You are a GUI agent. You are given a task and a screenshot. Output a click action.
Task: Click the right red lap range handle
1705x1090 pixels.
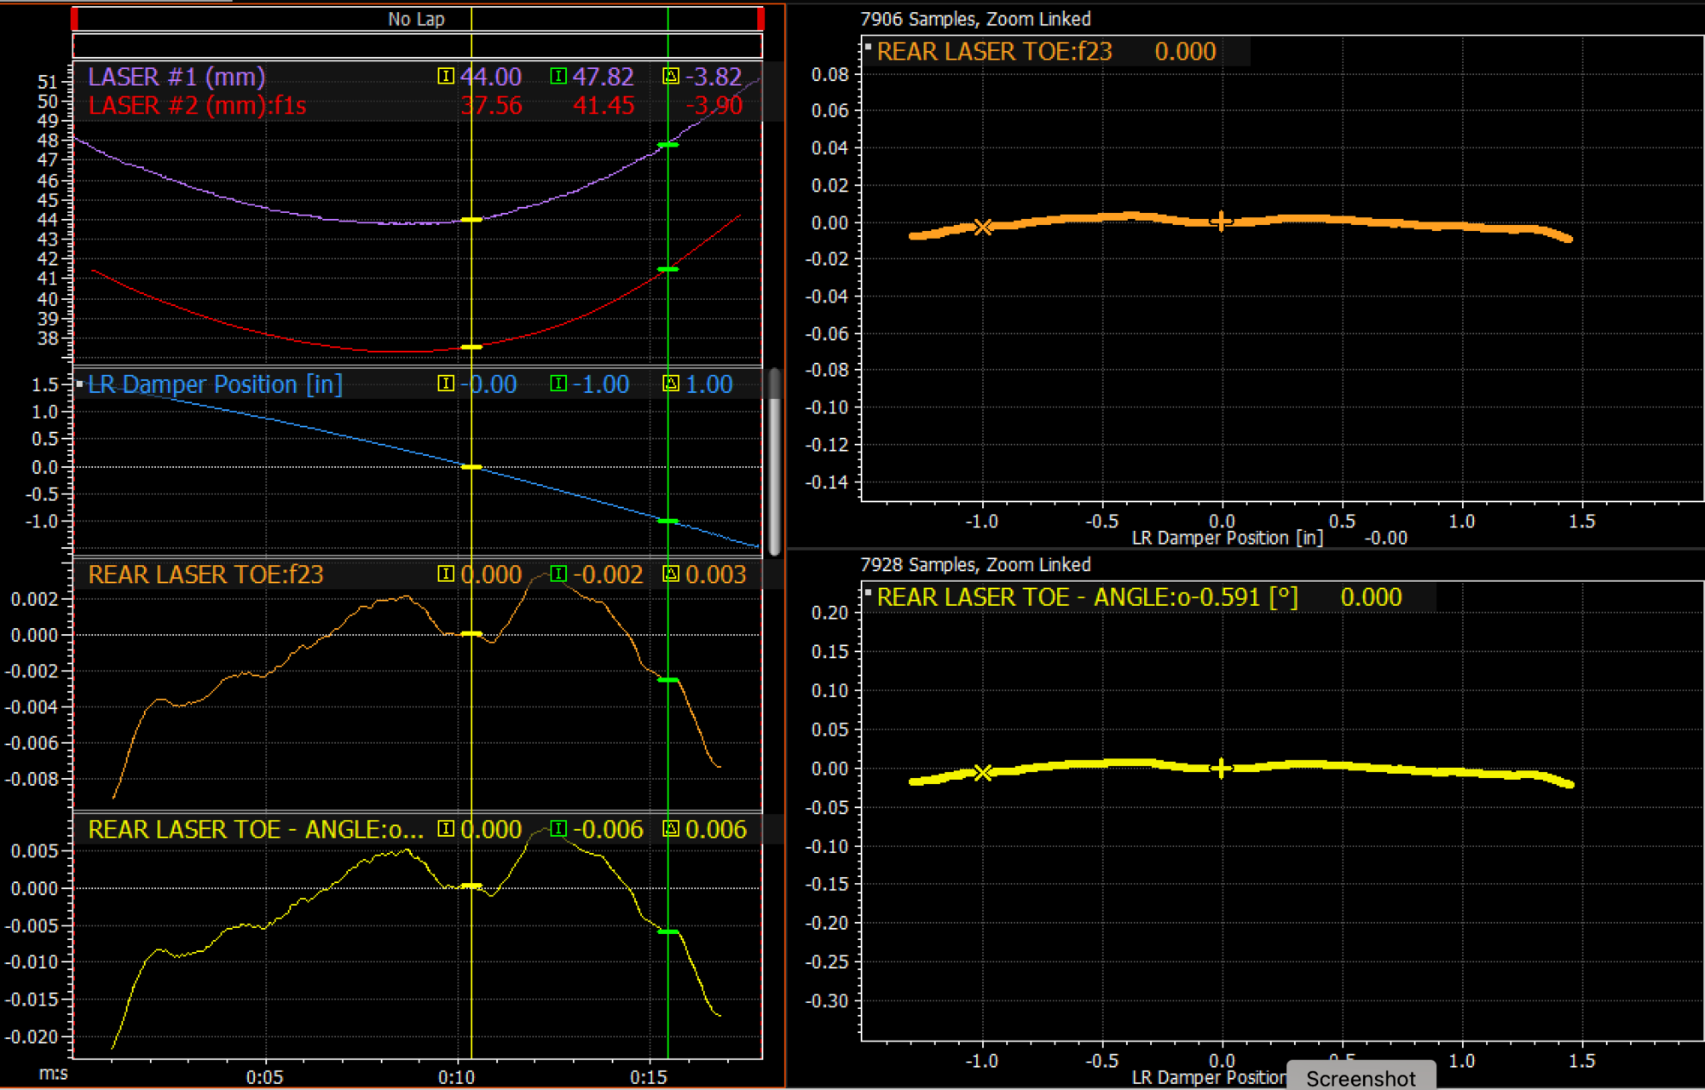[x=760, y=19]
